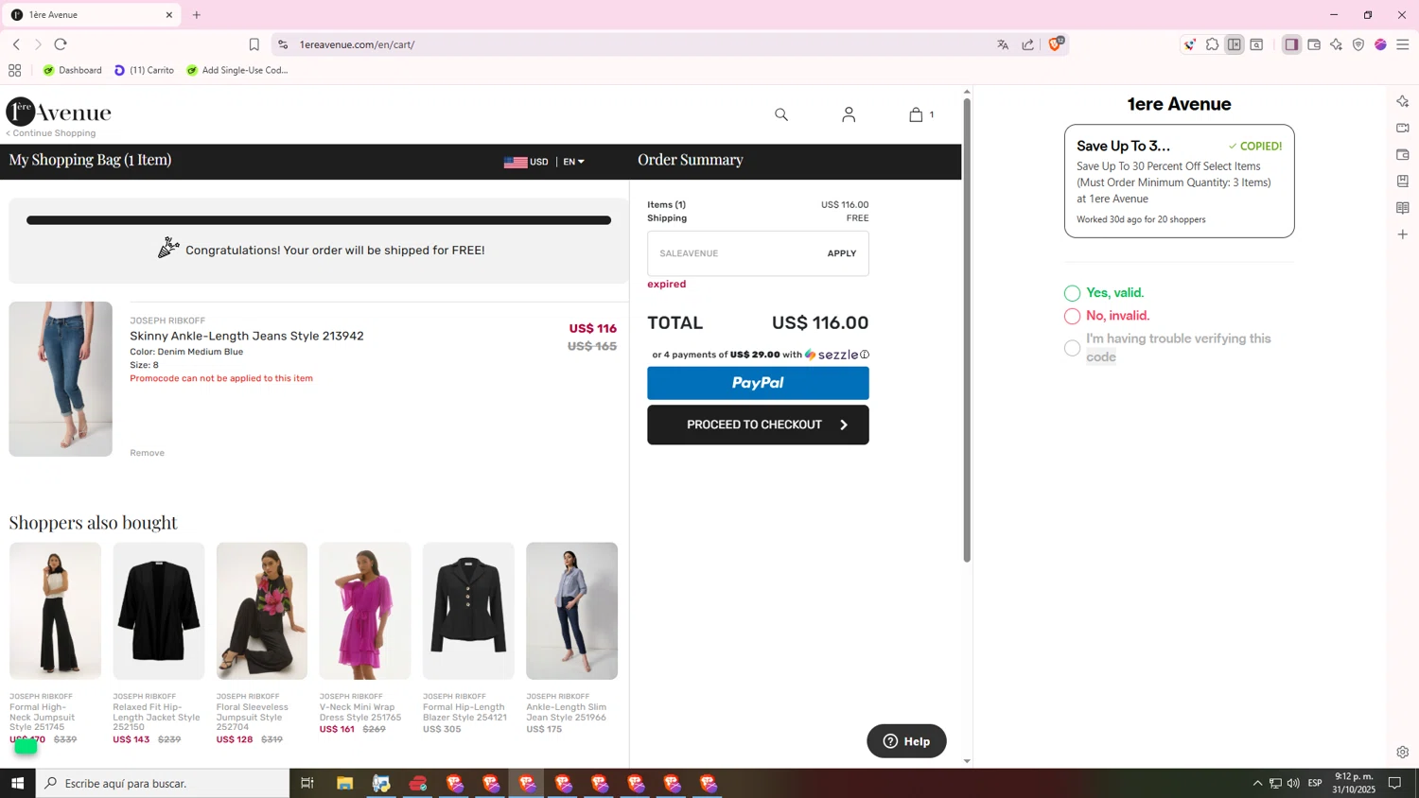Open the browser hamburger menu
This screenshot has height=798, width=1419.
pyautogui.click(x=1403, y=44)
